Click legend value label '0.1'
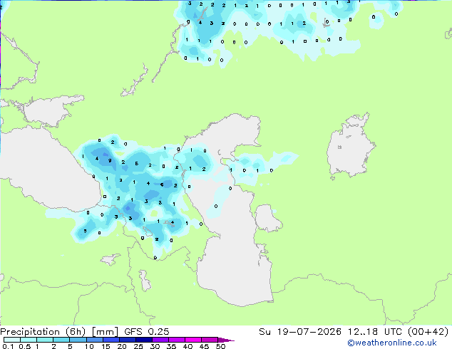Image resolution: width=452 pixels, height=349 pixels. click(x=9, y=346)
